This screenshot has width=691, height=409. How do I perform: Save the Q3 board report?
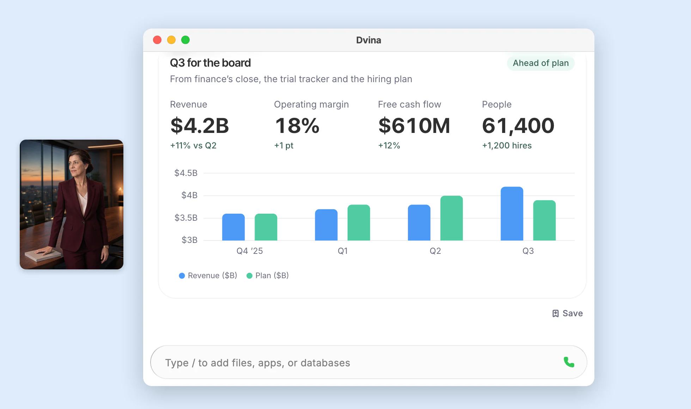point(567,313)
